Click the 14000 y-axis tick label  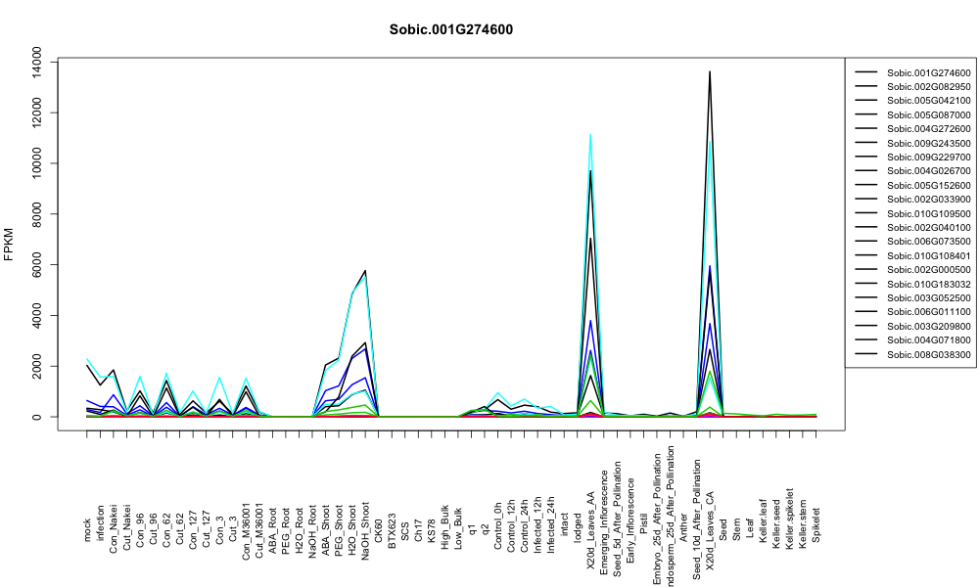click(x=37, y=63)
